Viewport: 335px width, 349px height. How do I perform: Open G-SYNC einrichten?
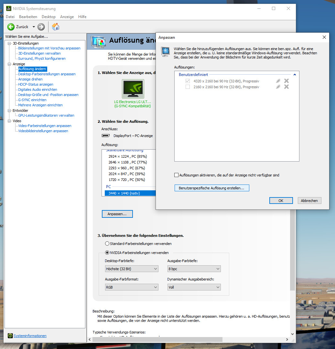pyautogui.click(x=32, y=100)
